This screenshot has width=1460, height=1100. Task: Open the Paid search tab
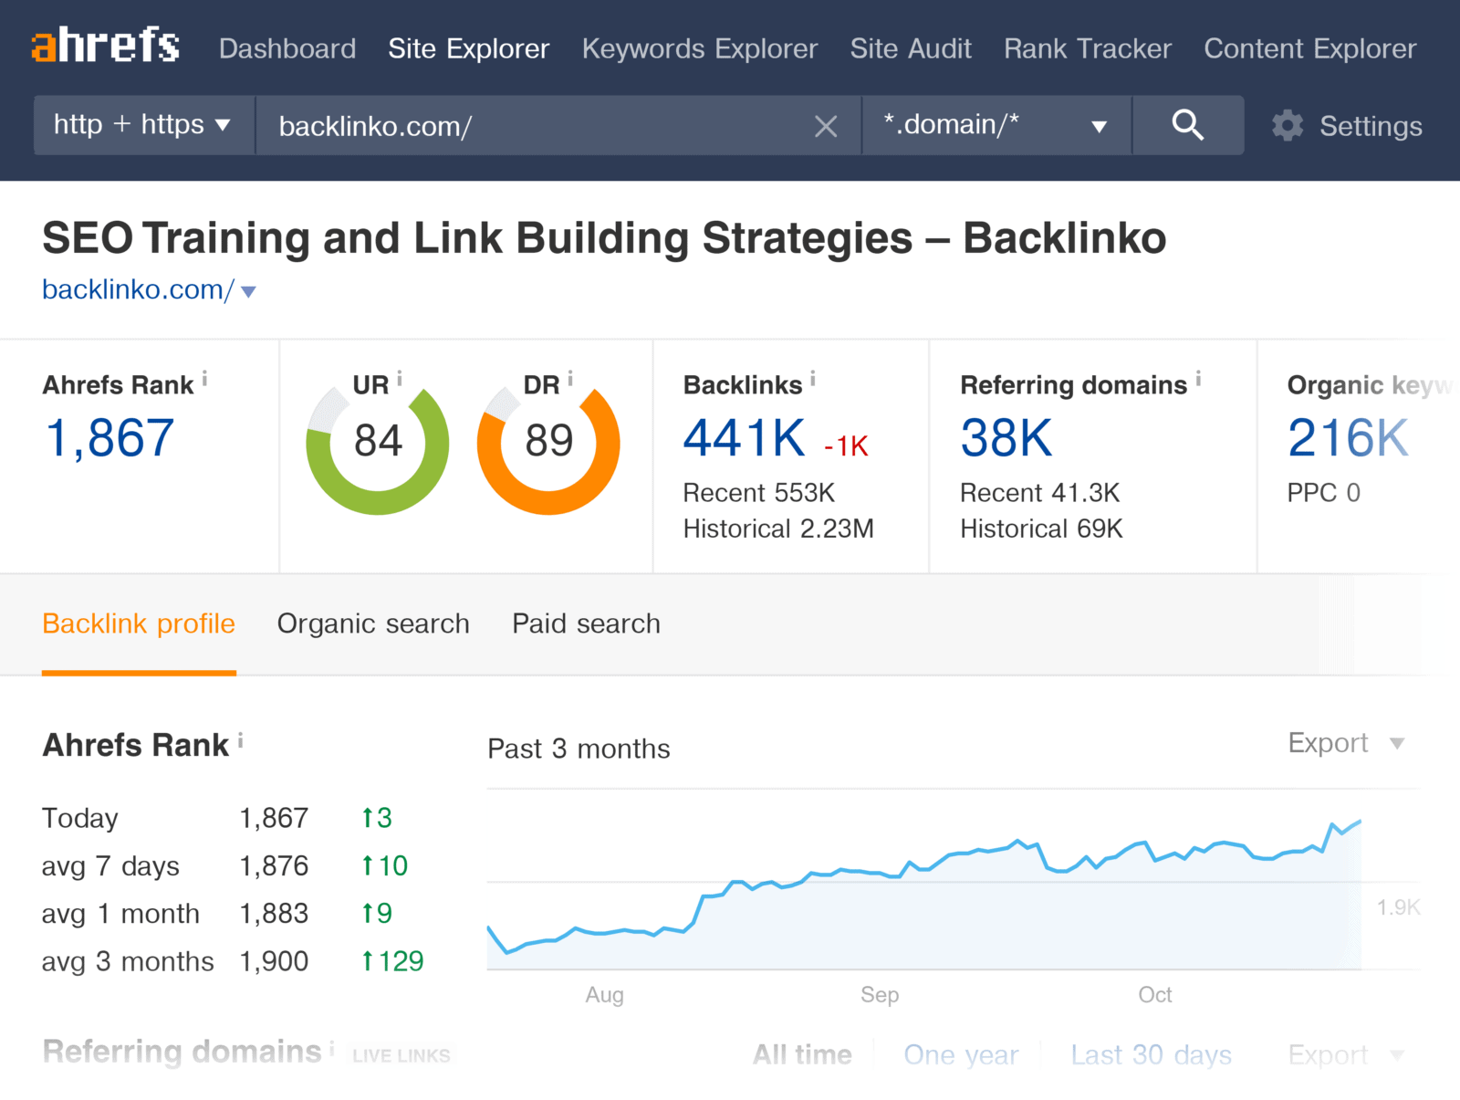[x=585, y=623]
